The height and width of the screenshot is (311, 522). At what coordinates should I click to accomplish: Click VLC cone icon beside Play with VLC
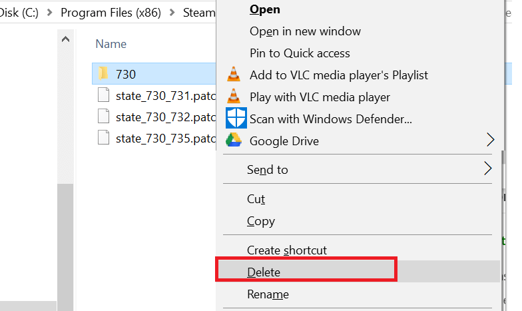click(x=234, y=97)
